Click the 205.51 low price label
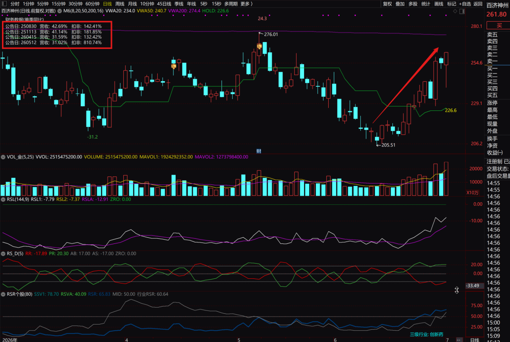The image size is (510, 342). [388, 145]
